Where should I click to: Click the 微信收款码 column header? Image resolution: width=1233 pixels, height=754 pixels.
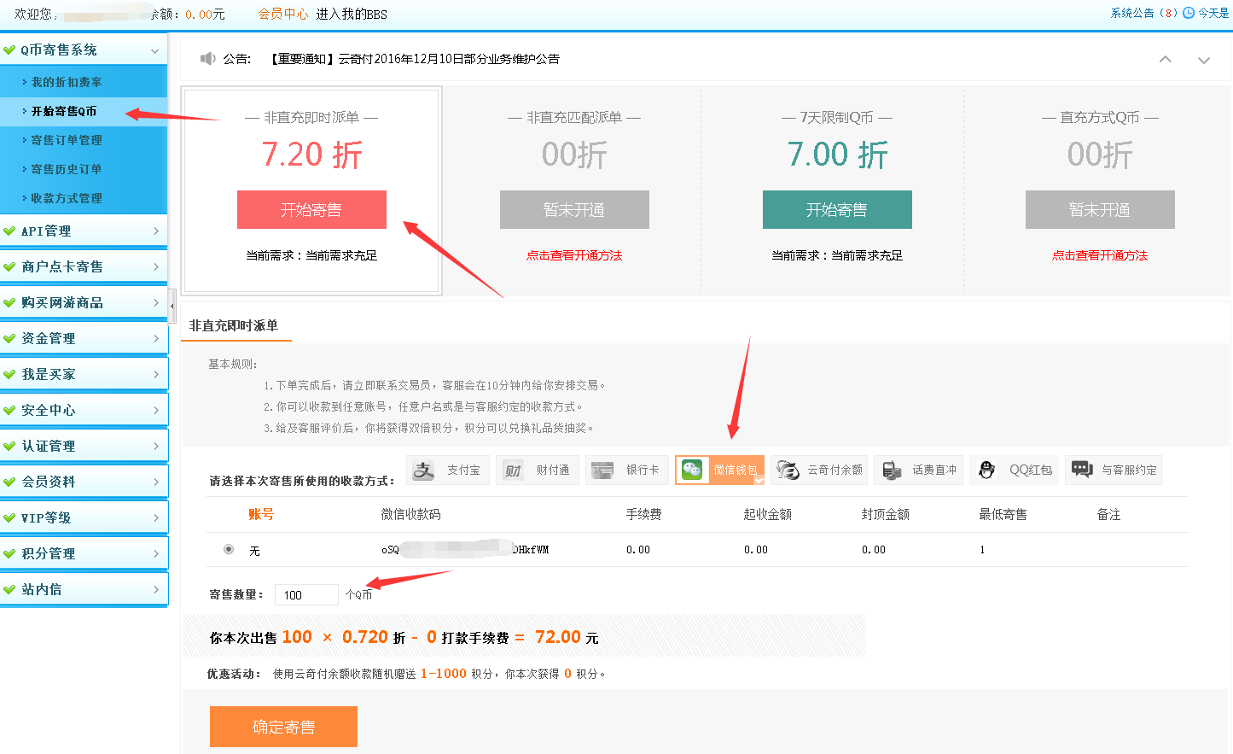(410, 514)
